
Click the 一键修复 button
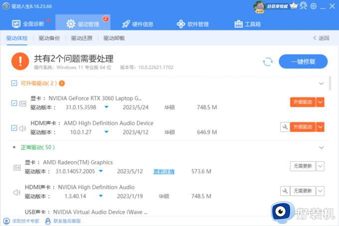pos(303,62)
